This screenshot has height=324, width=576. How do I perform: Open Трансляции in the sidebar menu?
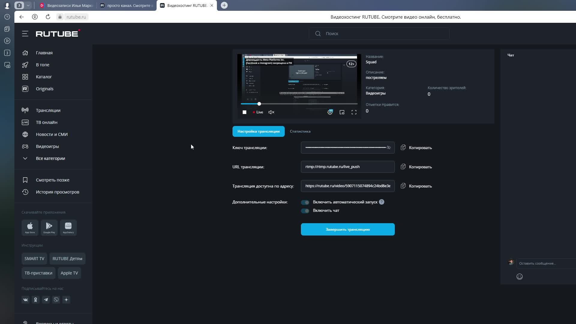click(48, 110)
